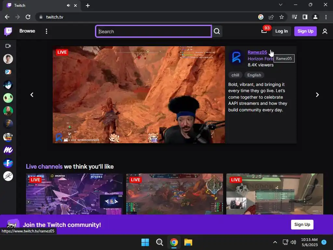Image resolution: width=333 pixels, height=250 pixels.
Task: Open a new browser tab
Action: 88,6
